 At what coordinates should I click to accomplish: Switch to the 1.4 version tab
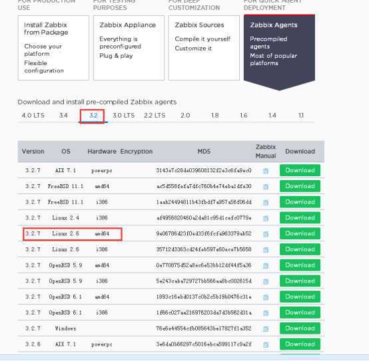272,115
